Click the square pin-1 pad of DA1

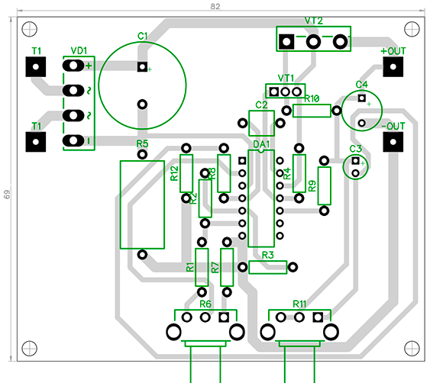[242, 160]
